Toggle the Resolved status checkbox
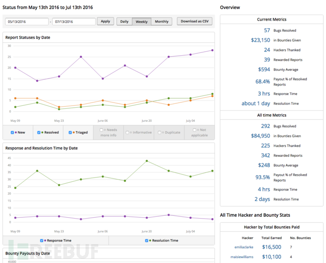Image resolution: width=326 pixels, height=263 pixels. (x=39, y=133)
